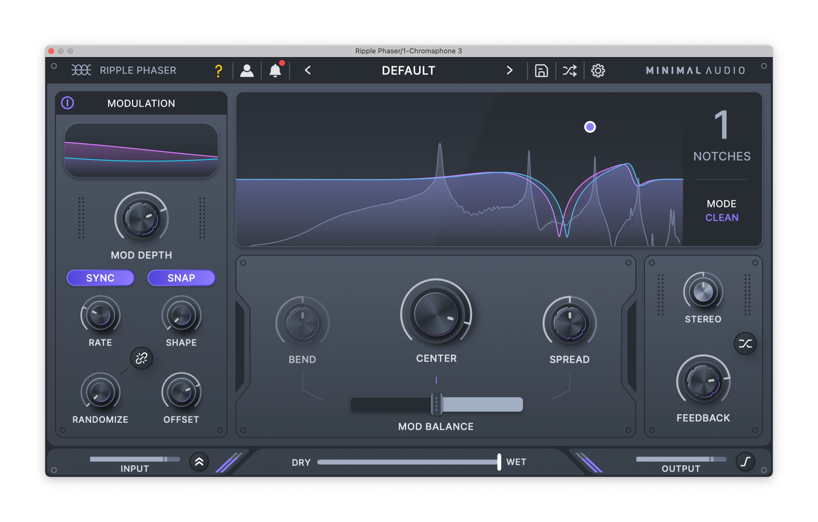This screenshot has width=818, height=522.
Task: Go to the next preset arrow
Action: point(509,70)
